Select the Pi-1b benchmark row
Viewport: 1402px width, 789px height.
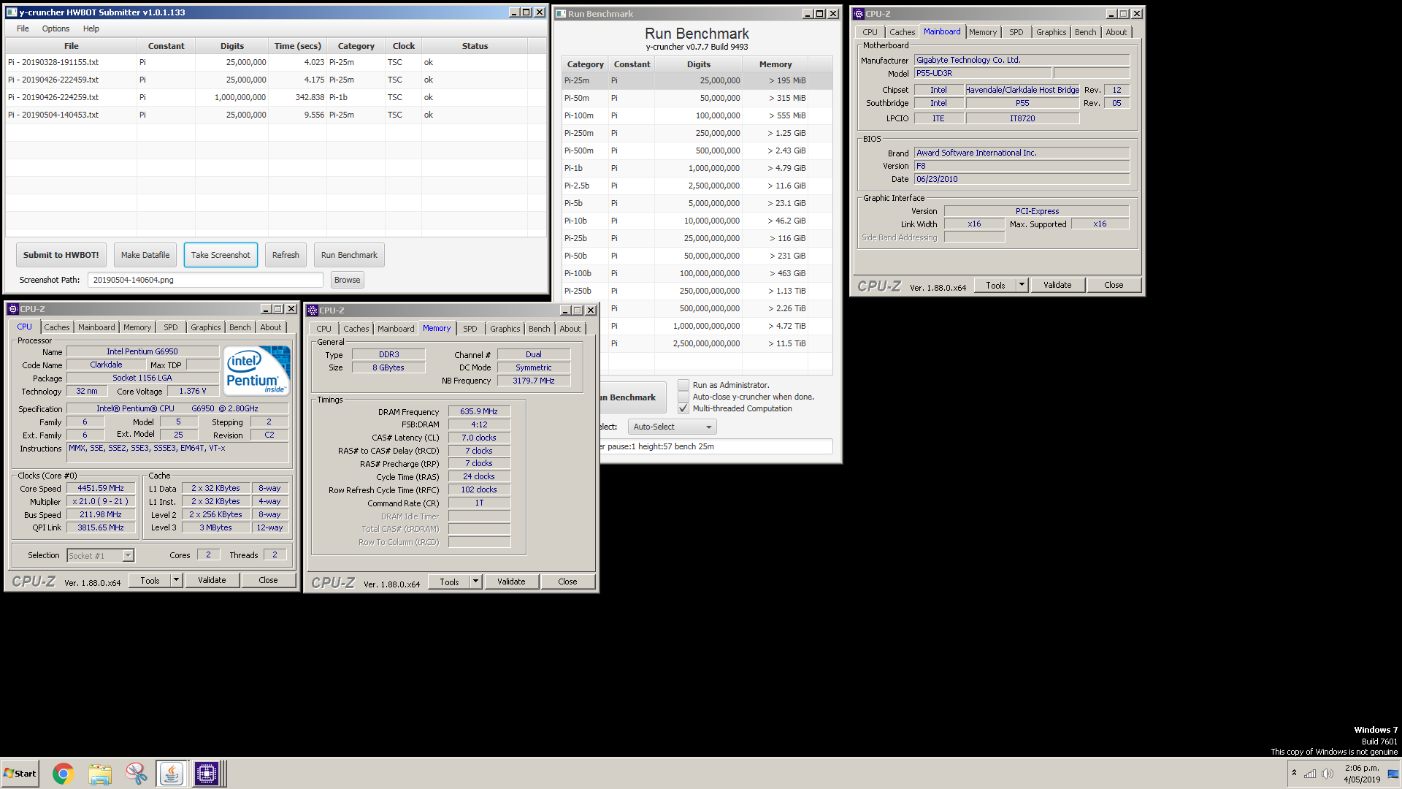pyautogui.click(x=697, y=168)
